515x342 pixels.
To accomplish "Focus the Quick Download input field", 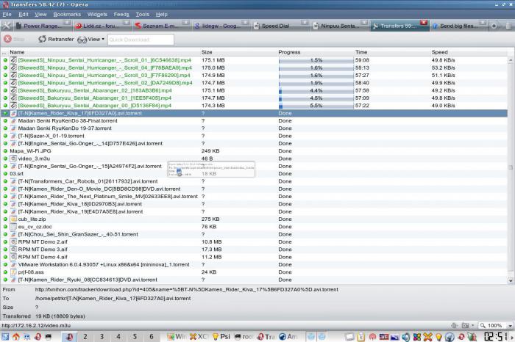I will point(141,40).
